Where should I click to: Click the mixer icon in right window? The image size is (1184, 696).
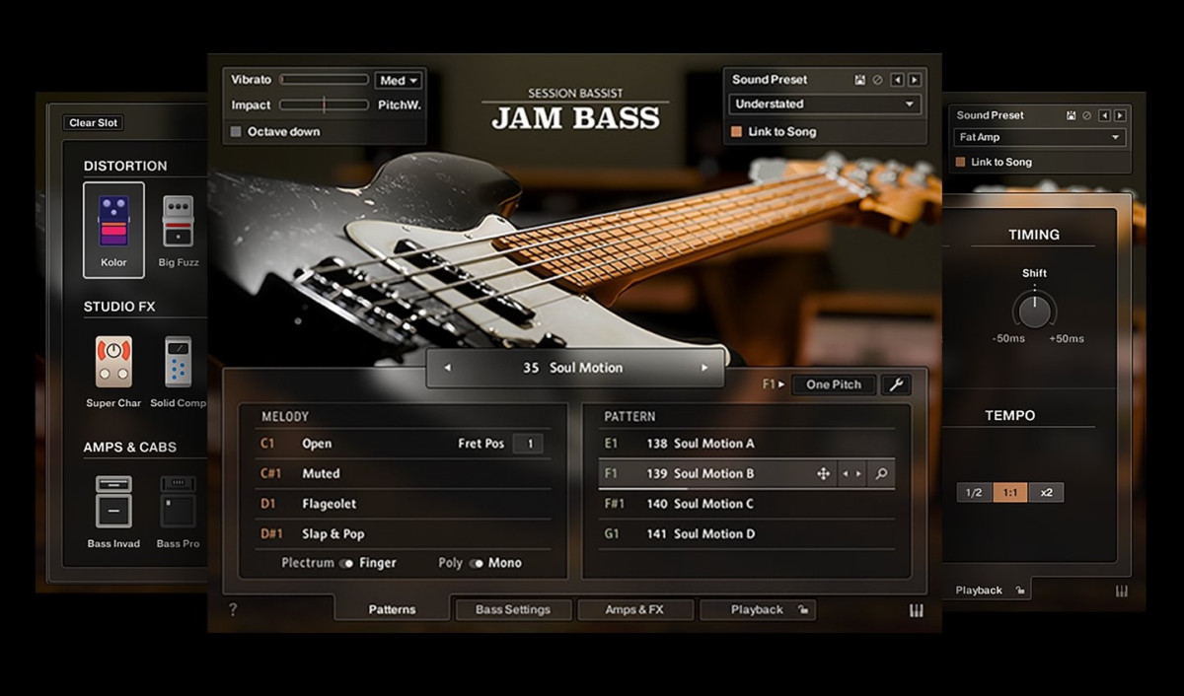point(1122,591)
